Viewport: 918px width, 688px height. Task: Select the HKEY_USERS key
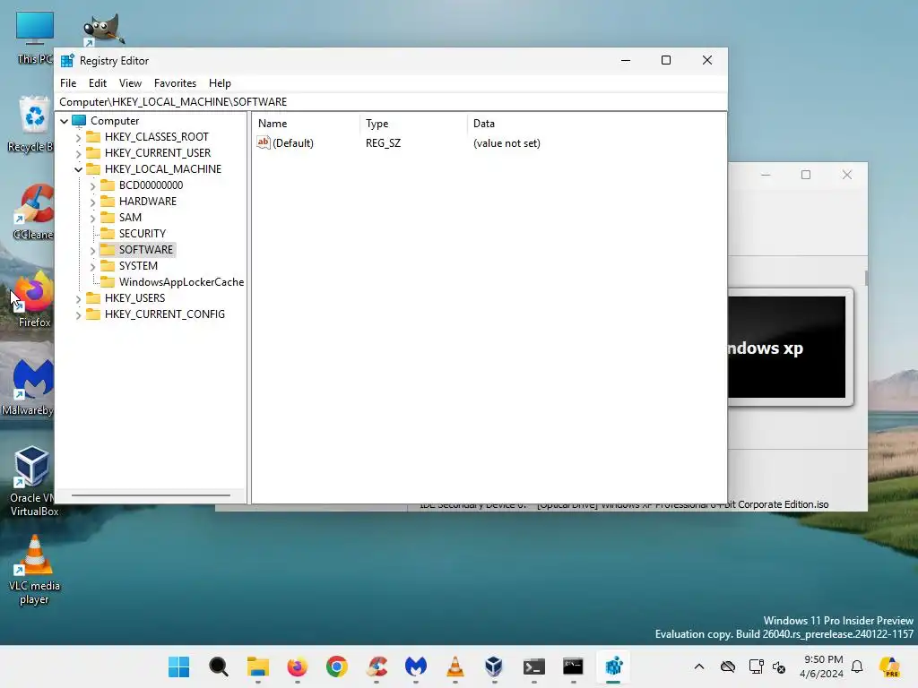[134, 297]
